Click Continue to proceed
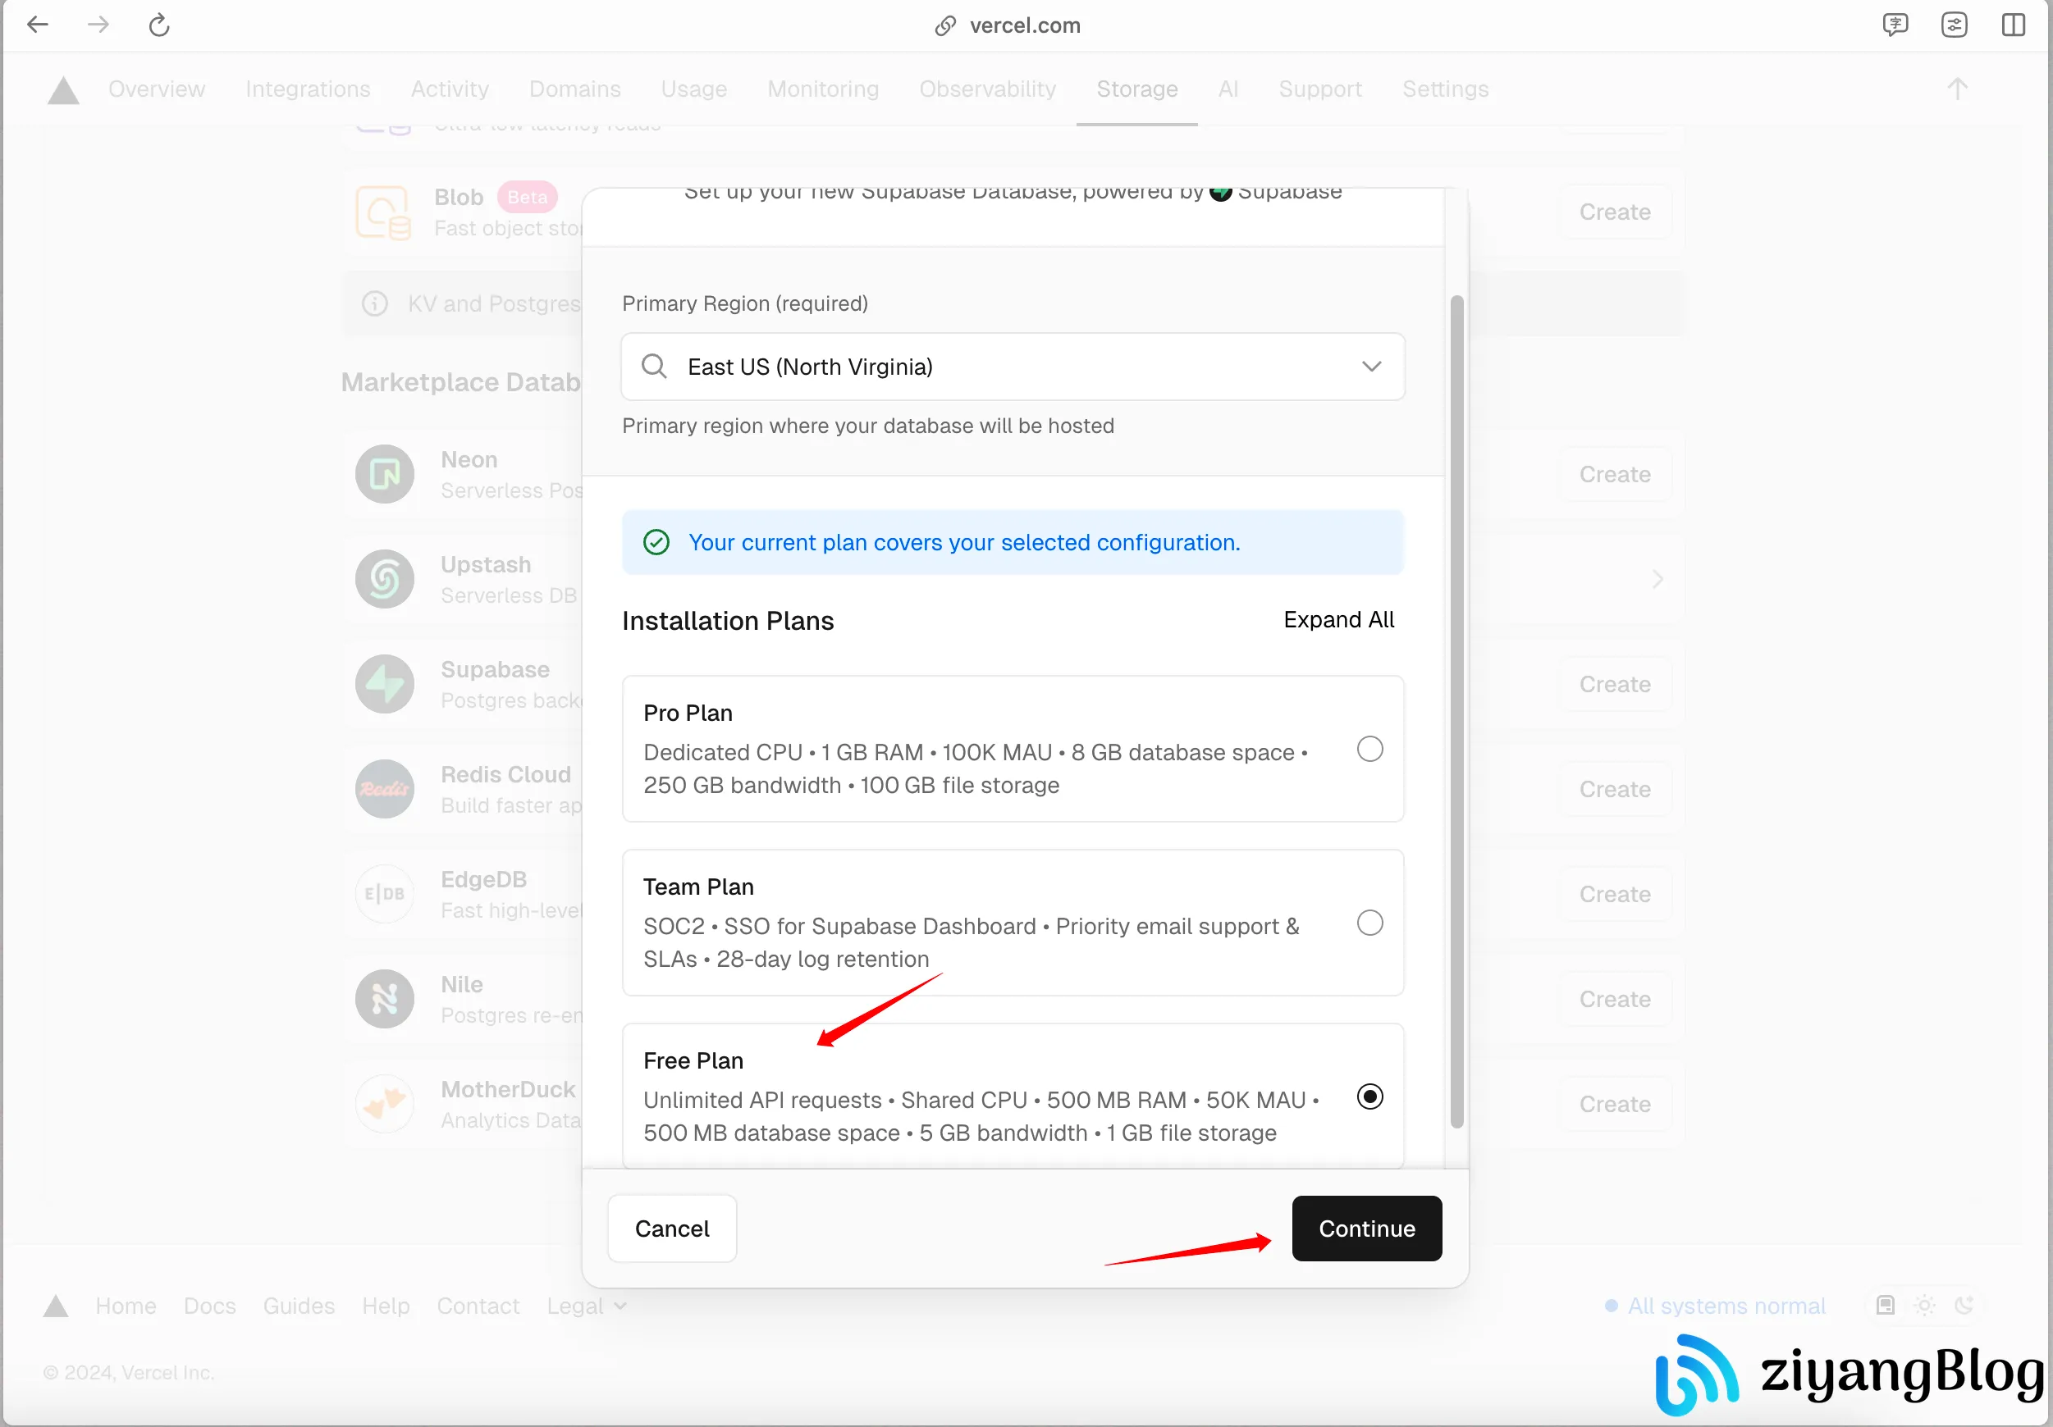 click(x=1366, y=1229)
